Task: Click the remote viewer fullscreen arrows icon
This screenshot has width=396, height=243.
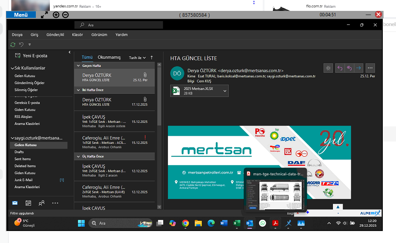Action: 44,15
